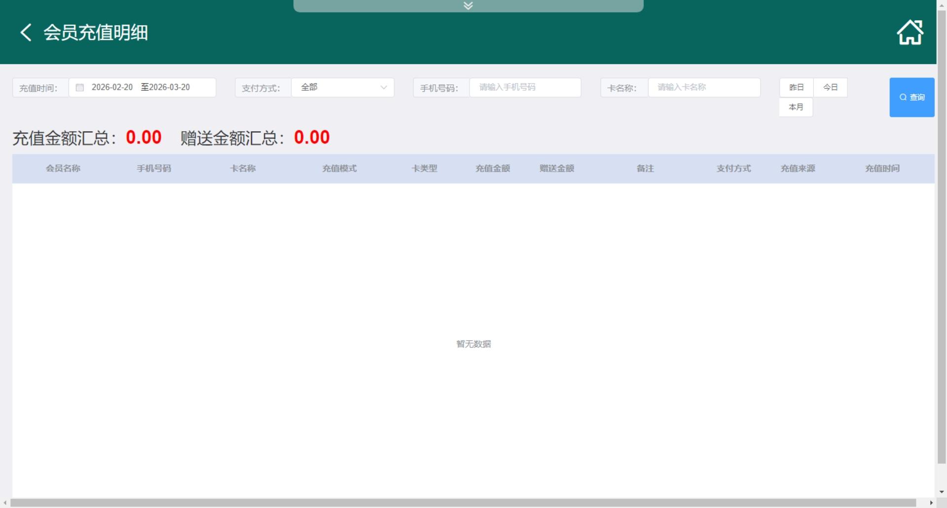Click the 赠送金额汇总 total value
The width and height of the screenshot is (947, 508).
[x=312, y=137]
